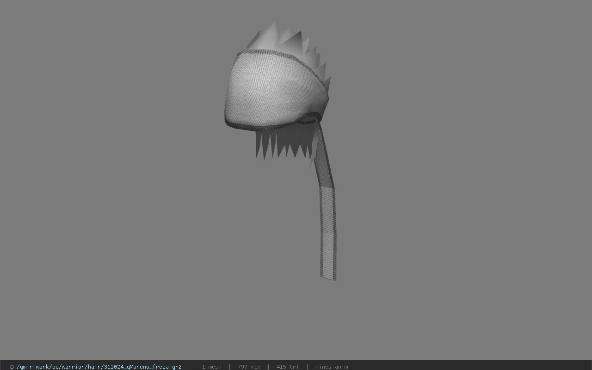Click the '415 tri' triangle count
This screenshot has width=592, height=370.
pyautogui.click(x=288, y=367)
